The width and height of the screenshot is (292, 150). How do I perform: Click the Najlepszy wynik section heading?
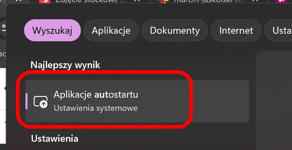point(65,65)
